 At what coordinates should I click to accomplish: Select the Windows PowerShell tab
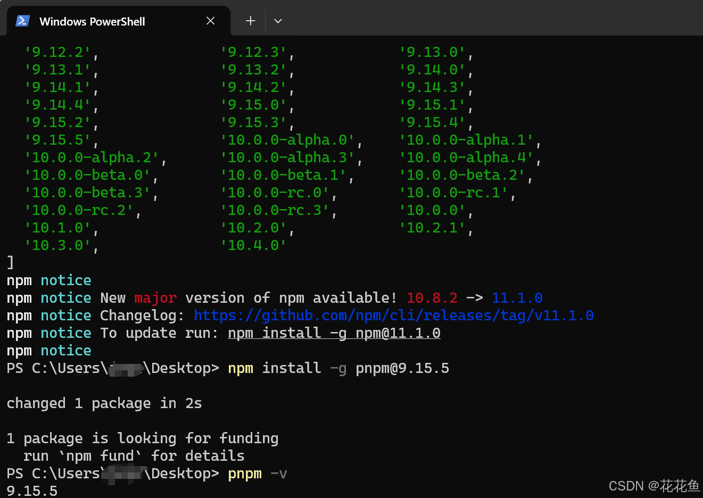[118, 21]
